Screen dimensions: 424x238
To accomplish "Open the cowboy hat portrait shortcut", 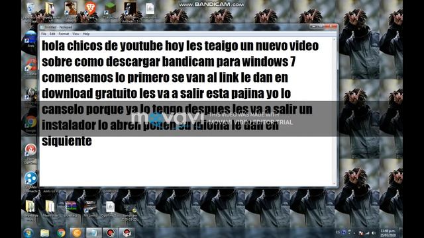I will [x=71, y=9].
